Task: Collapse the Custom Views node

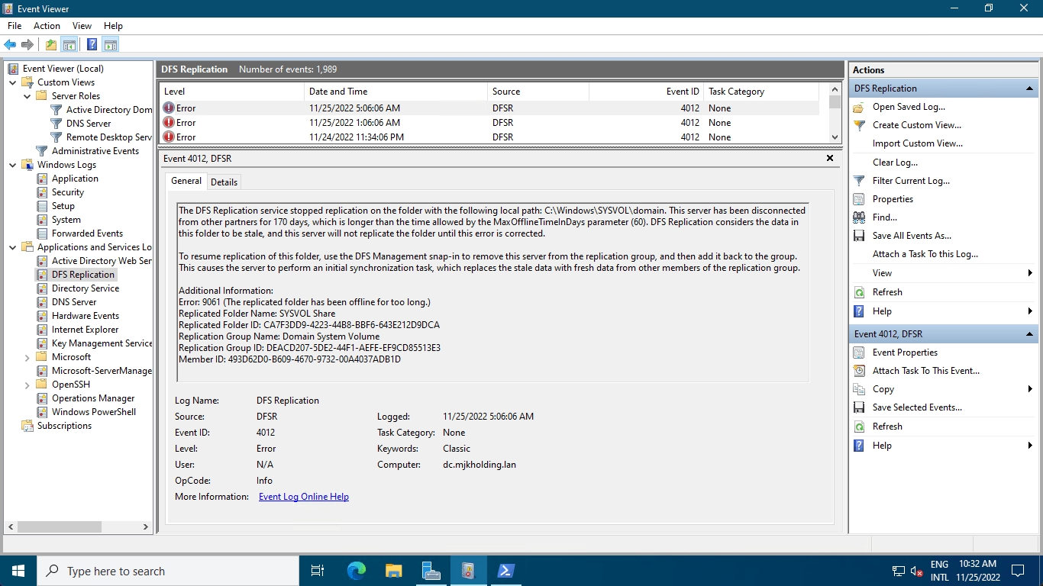Action: pyautogui.click(x=13, y=82)
